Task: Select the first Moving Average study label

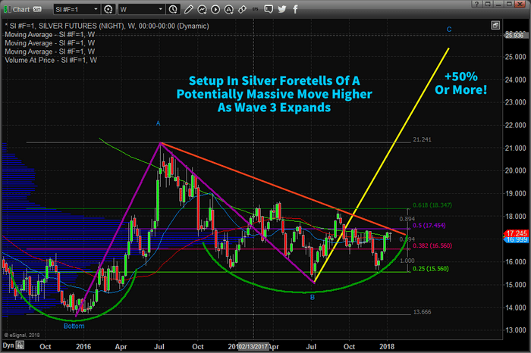Action: [x=49, y=35]
